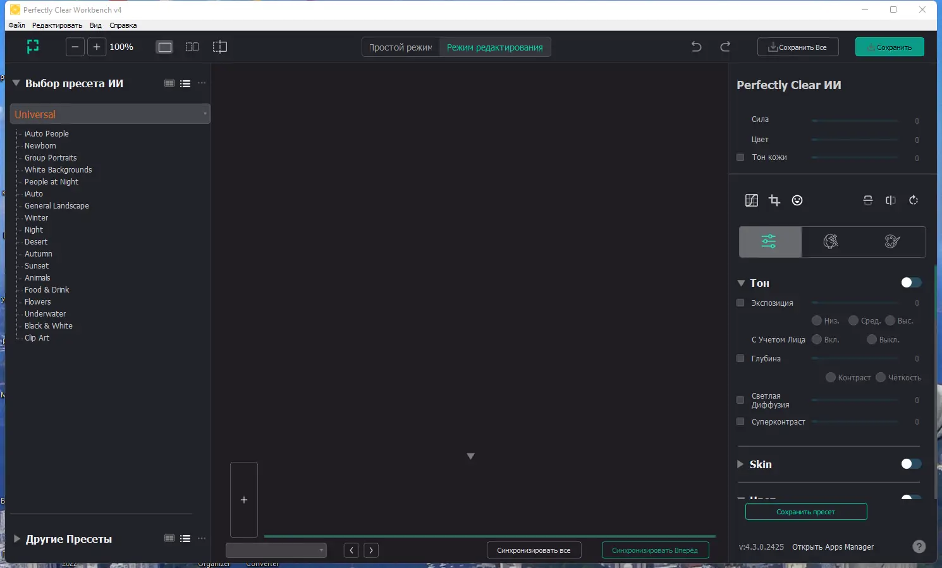Image resolution: width=942 pixels, height=568 pixels.
Task: Show AI presets as thumbnail grid
Action: pyautogui.click(x=169, y=83)
